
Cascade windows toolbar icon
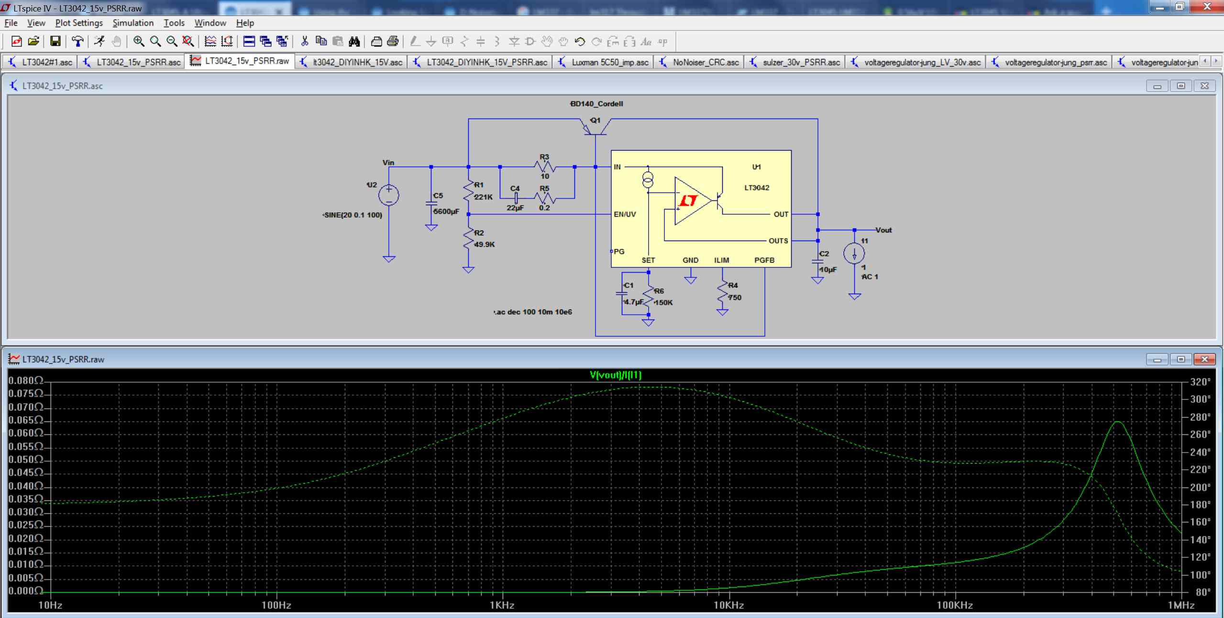coord(266,42)
